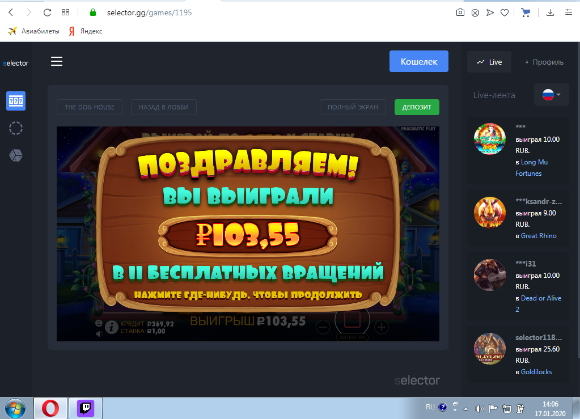Viewport: 580px width, 419px height.
Task: Click the browser forward arrow
Action: pos(29,12)
